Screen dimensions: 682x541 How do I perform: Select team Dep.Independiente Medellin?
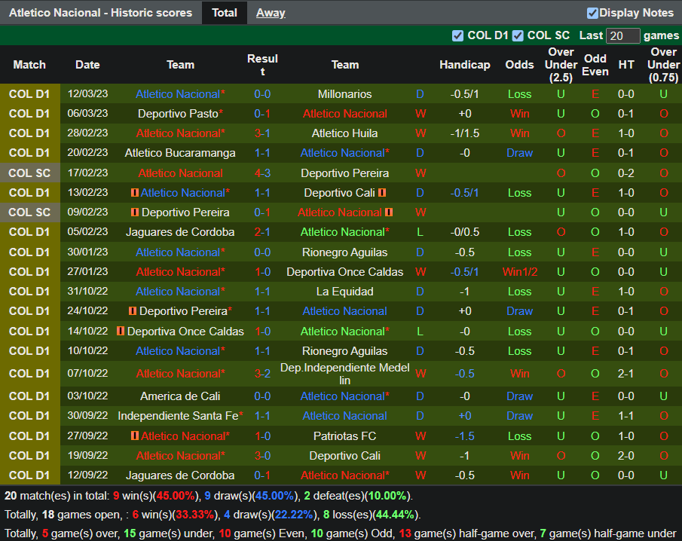pos(344,374)
